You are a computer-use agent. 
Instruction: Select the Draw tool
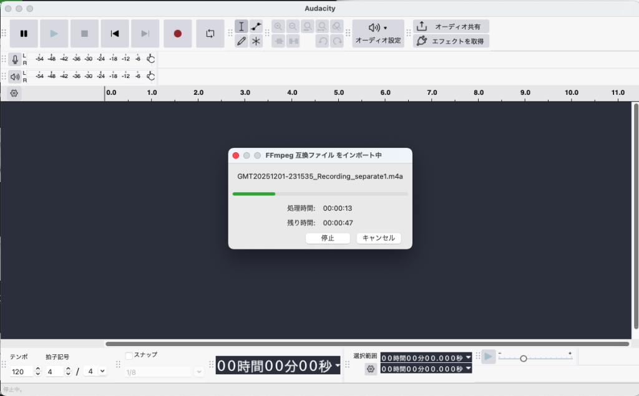click(x=242, y=41)
